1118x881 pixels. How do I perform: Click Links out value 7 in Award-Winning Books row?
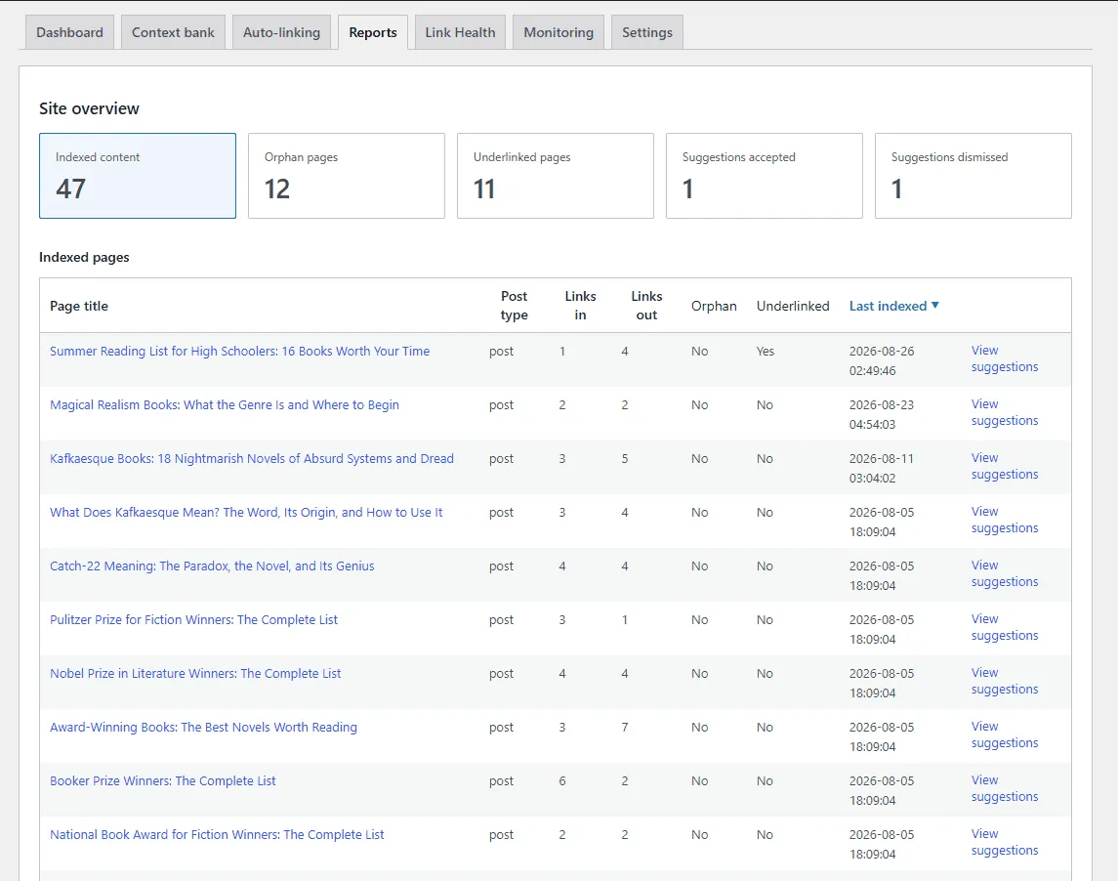[x=625, y=728]
